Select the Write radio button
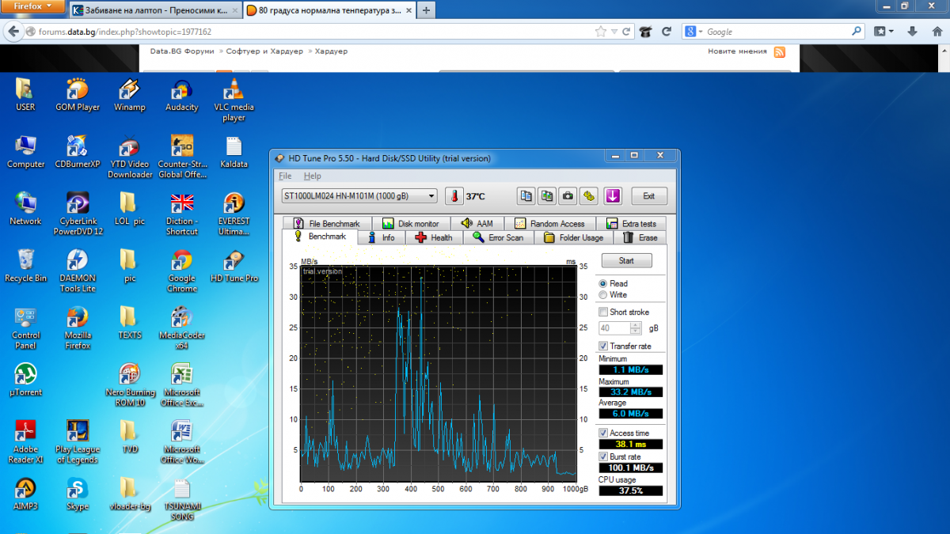This screenshot has height=534, width=950. pyautogui.click(x=603, y=295)
